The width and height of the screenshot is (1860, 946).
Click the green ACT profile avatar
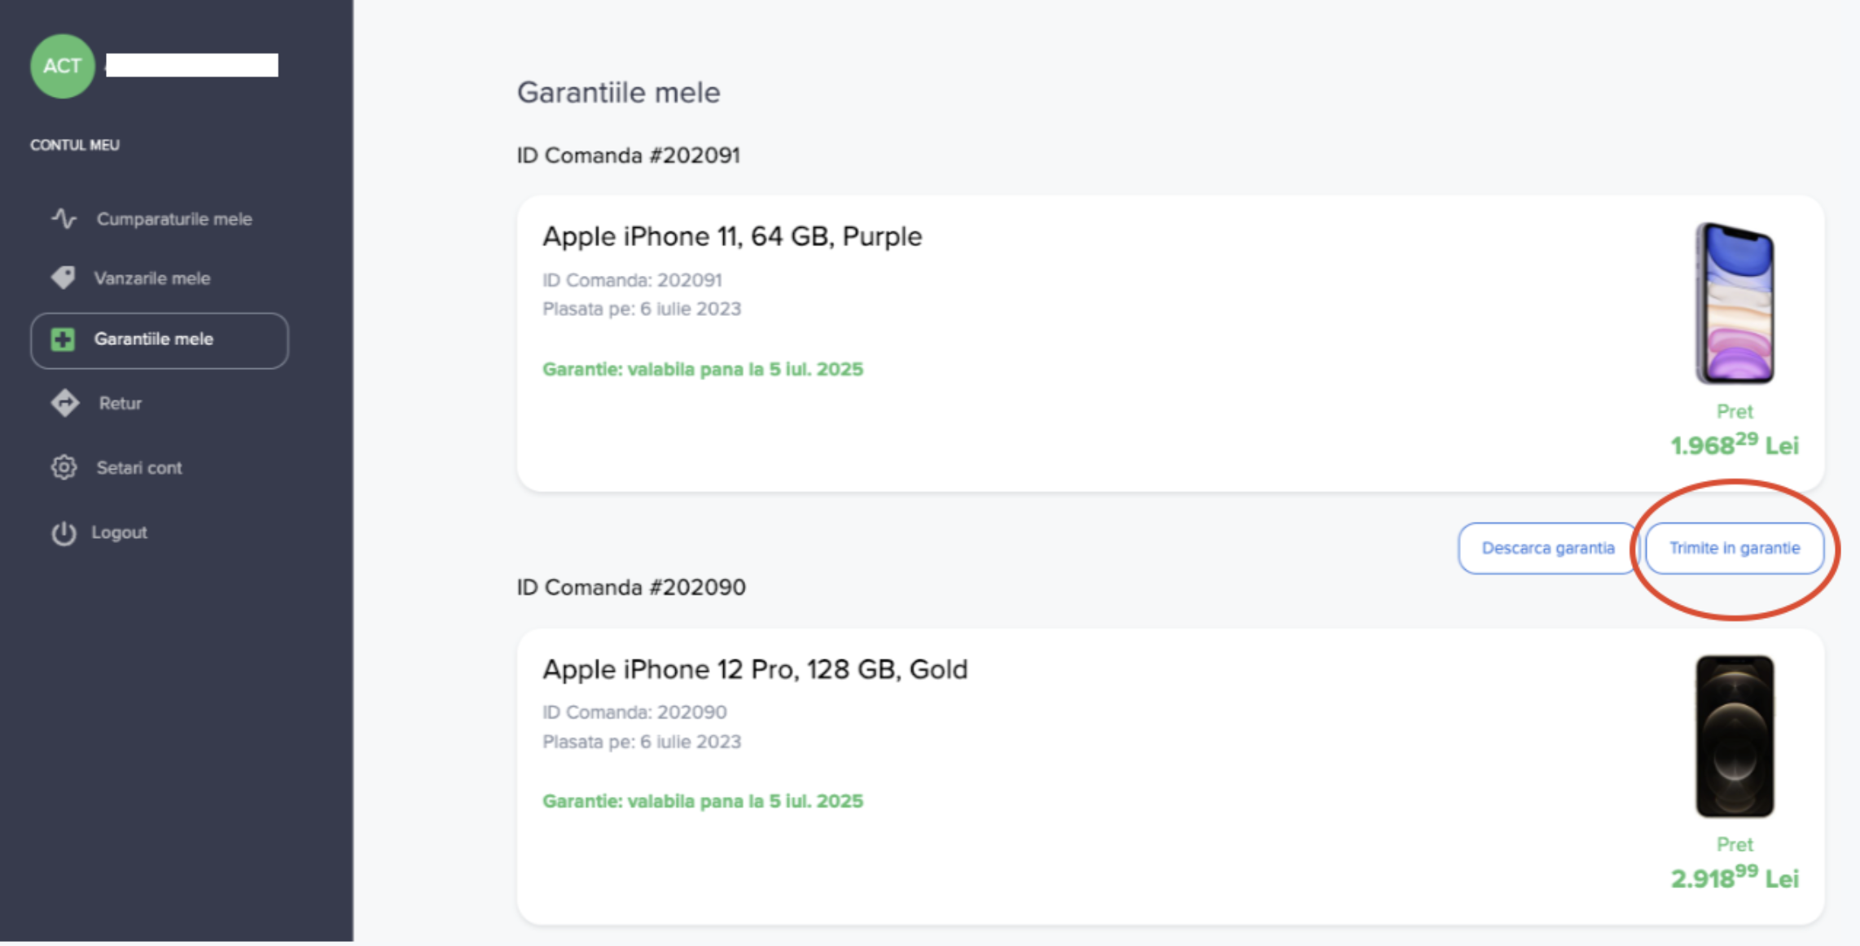[62, 66]
